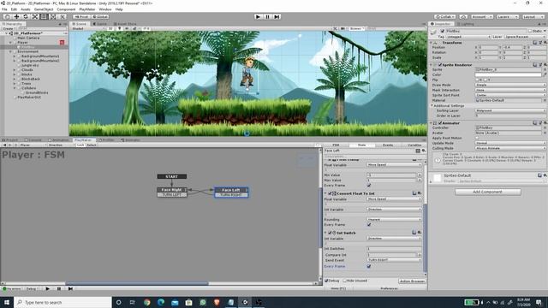Open the Mask Interaction dropdown
The width and height of the screenshot is (548, 308).
(x=510, y=90)
